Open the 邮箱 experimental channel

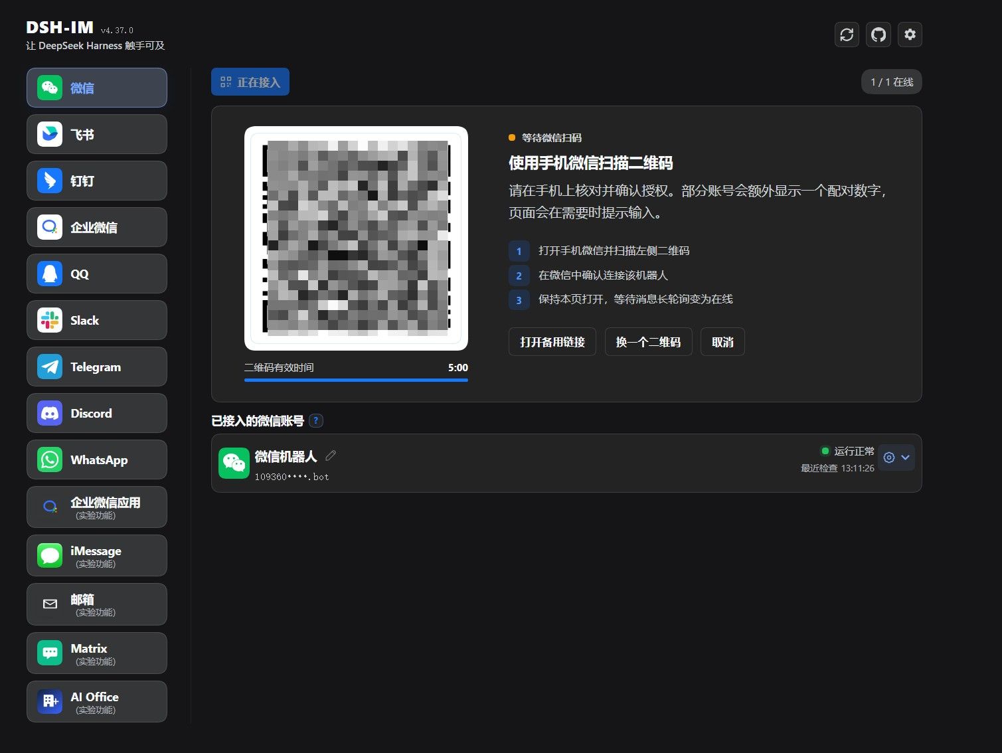97,604
